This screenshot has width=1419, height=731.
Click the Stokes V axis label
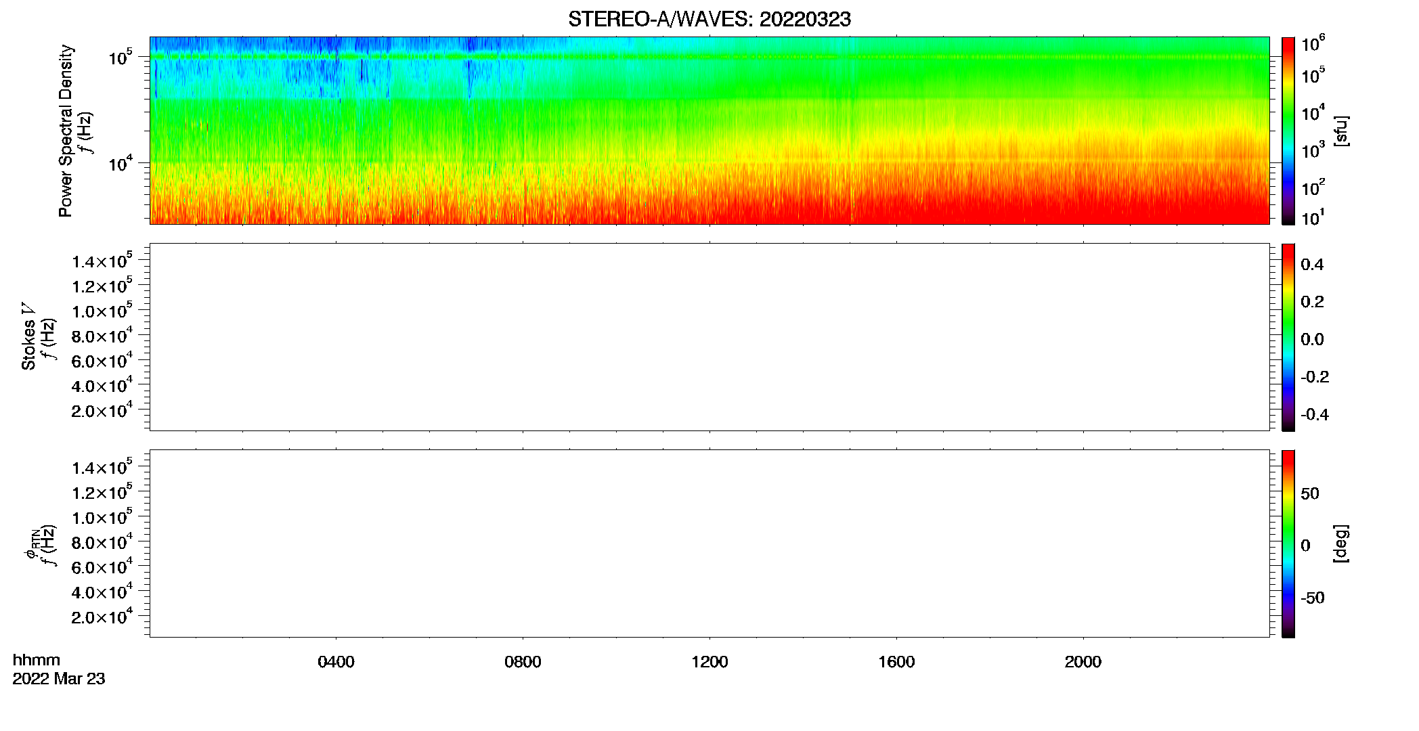click(x=28, y=336)
